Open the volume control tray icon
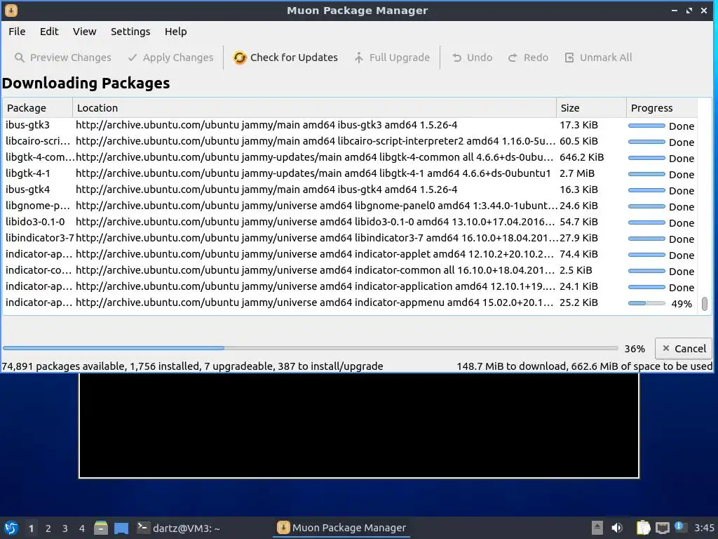This screenshot has width=718, height=539. coord(617,528)
